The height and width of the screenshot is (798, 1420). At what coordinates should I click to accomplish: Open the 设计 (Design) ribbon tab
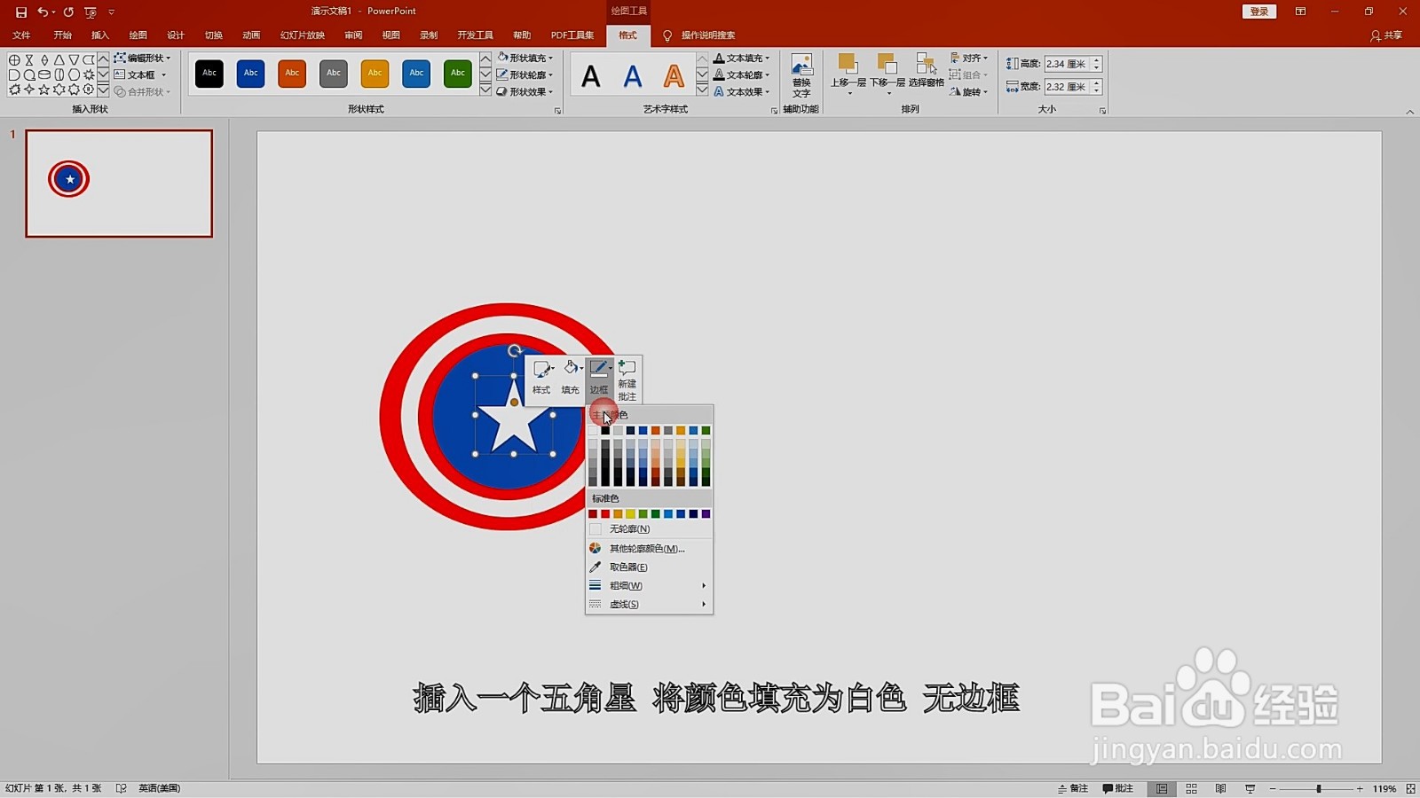(x=176, y=35)
